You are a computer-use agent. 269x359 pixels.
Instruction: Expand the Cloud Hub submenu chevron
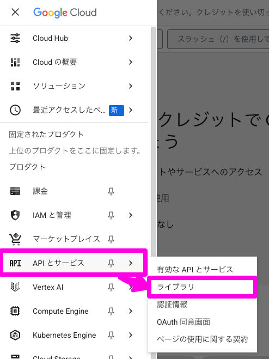[131, 38]
